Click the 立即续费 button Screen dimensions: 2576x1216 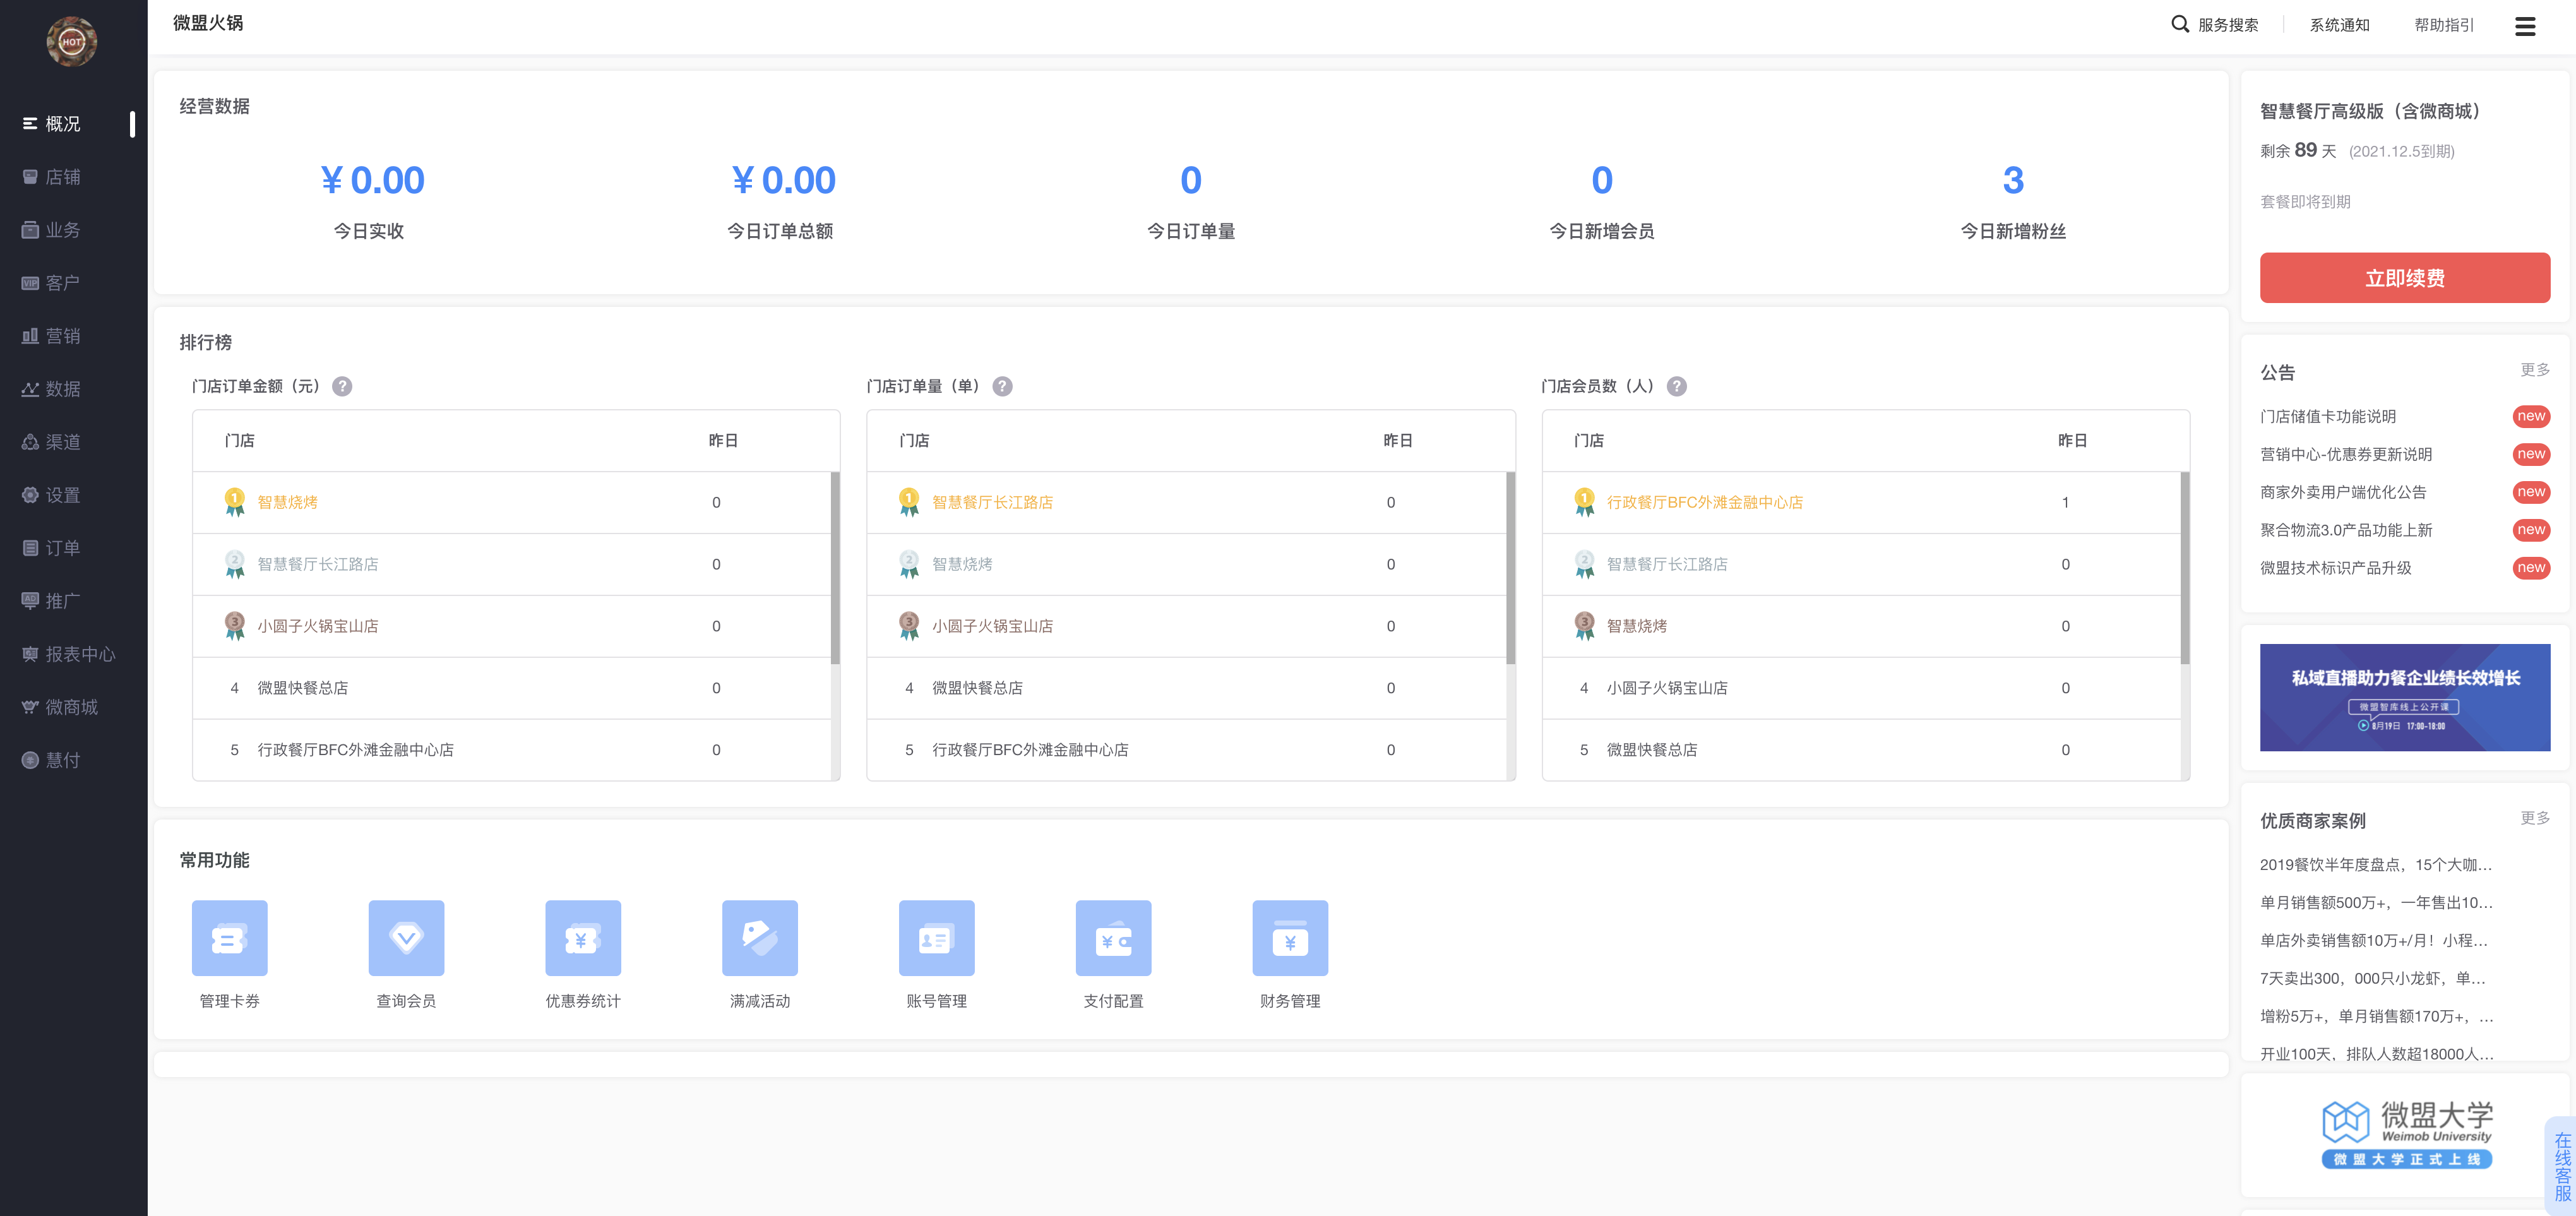tap(2404, 278)
